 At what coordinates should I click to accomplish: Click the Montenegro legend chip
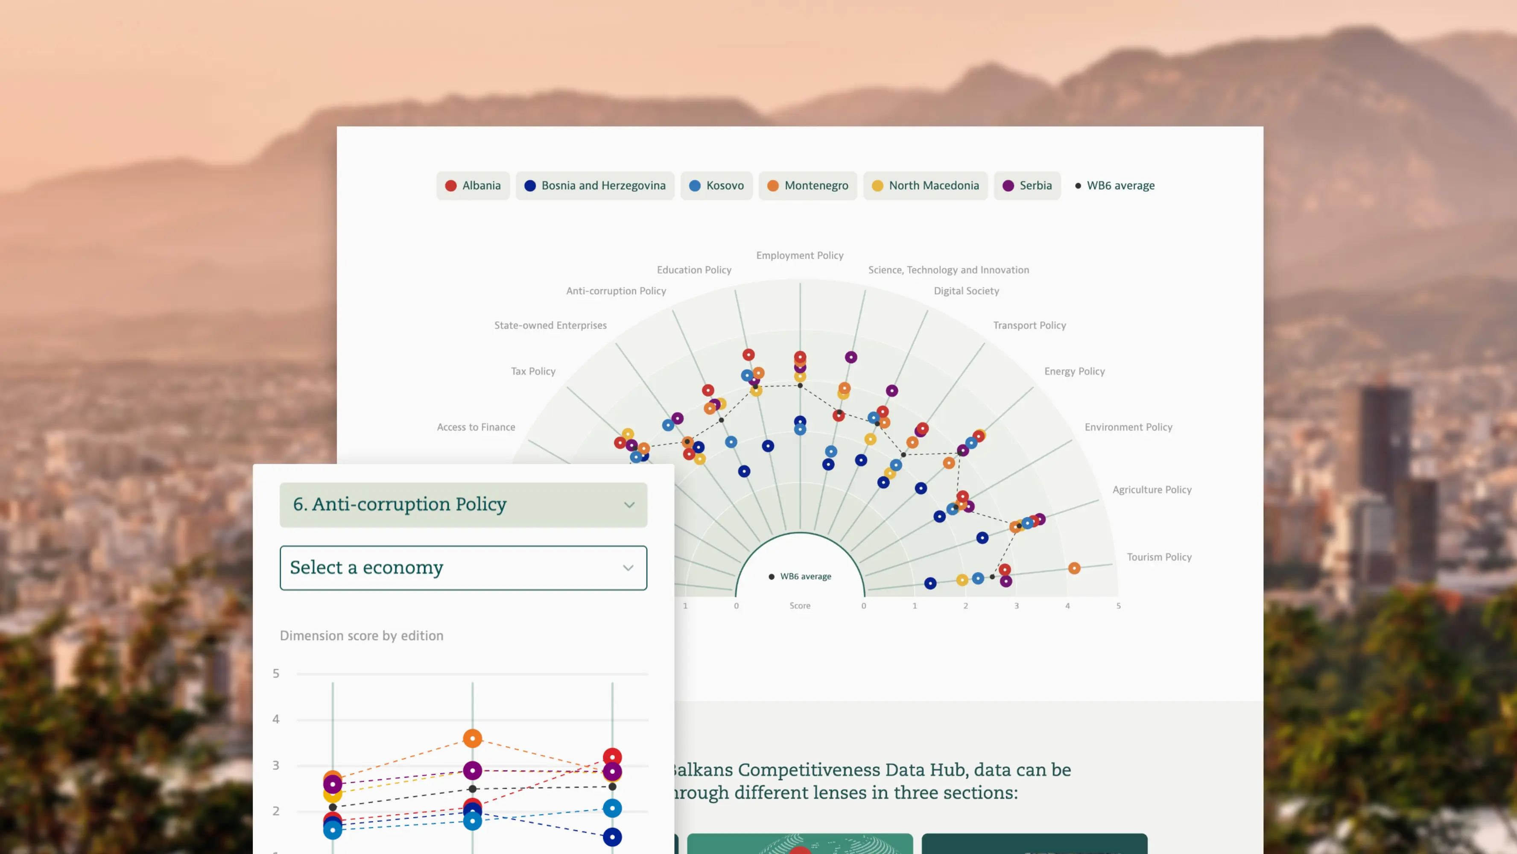[x=807, y=185]
